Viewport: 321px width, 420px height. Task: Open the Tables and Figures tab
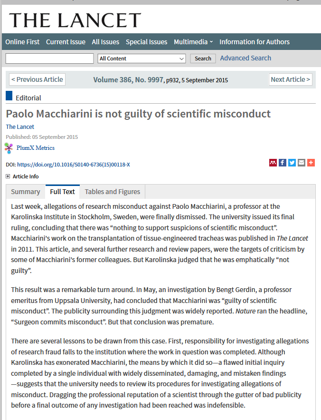click(x=113, y=192)
